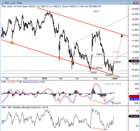Click the -200 label on the MACD axis
The height and width of the screenshot is (131, 140).
136,103
